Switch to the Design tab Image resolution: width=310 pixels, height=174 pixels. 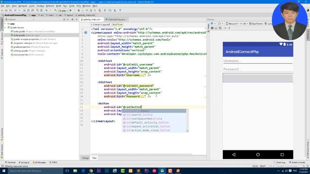click(86, 158)
